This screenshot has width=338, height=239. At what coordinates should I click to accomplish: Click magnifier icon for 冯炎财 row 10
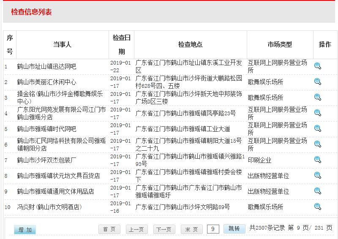pyautogui.click(x=318, y=206)
